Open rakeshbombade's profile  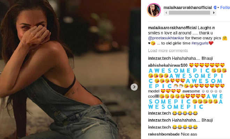pos(164,134)
